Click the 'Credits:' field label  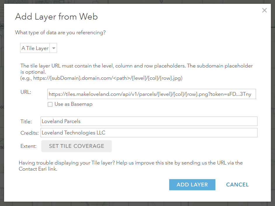[30, 133]
